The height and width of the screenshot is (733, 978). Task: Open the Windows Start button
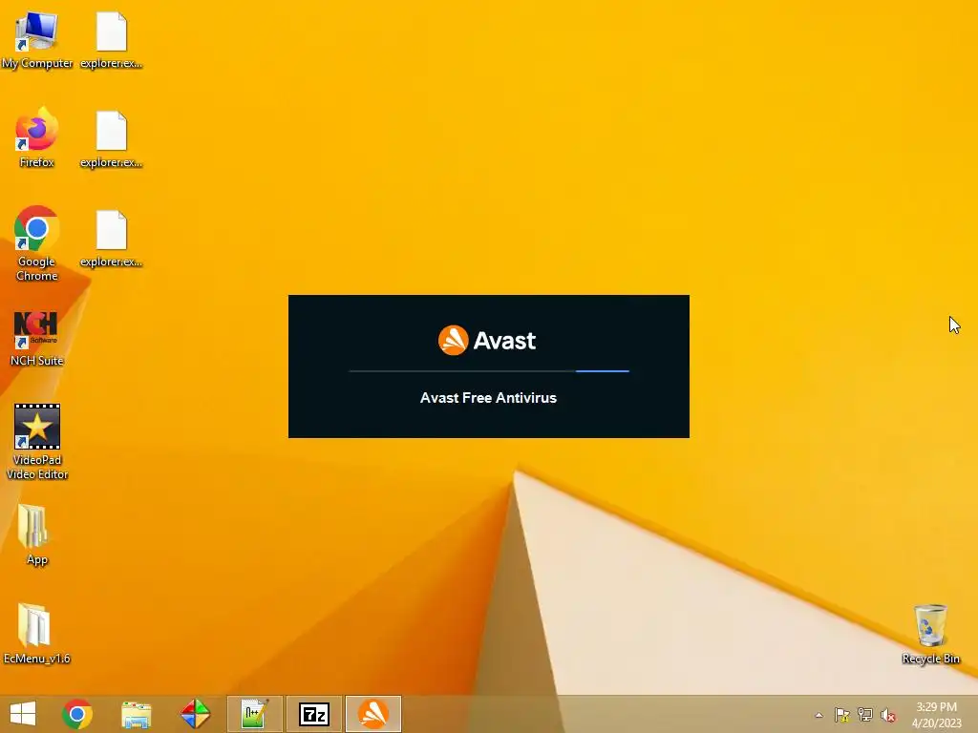[x=23, y=714]
